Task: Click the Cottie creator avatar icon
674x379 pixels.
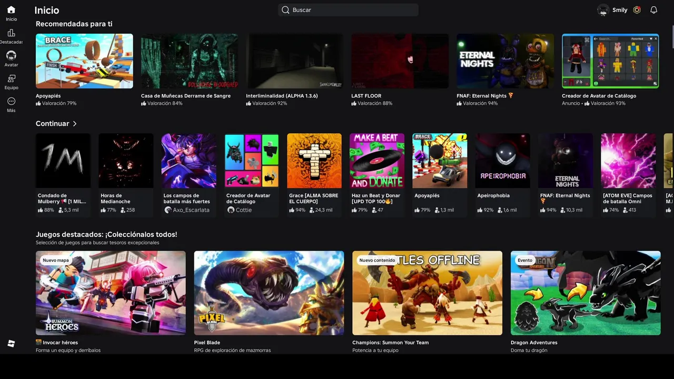Action: (231, 210)
